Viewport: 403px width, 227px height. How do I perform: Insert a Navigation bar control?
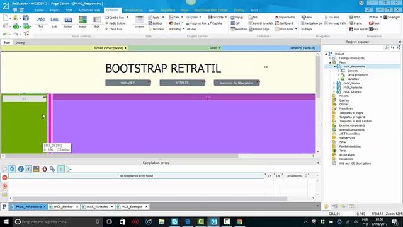click(x=312, y=23)
